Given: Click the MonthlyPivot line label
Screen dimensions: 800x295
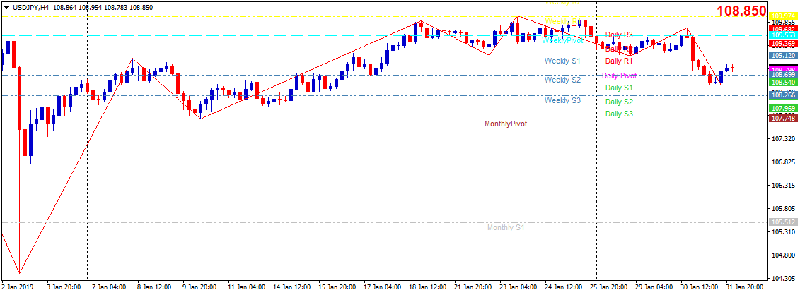Looking at the screenshot, I should coord(506,124).
